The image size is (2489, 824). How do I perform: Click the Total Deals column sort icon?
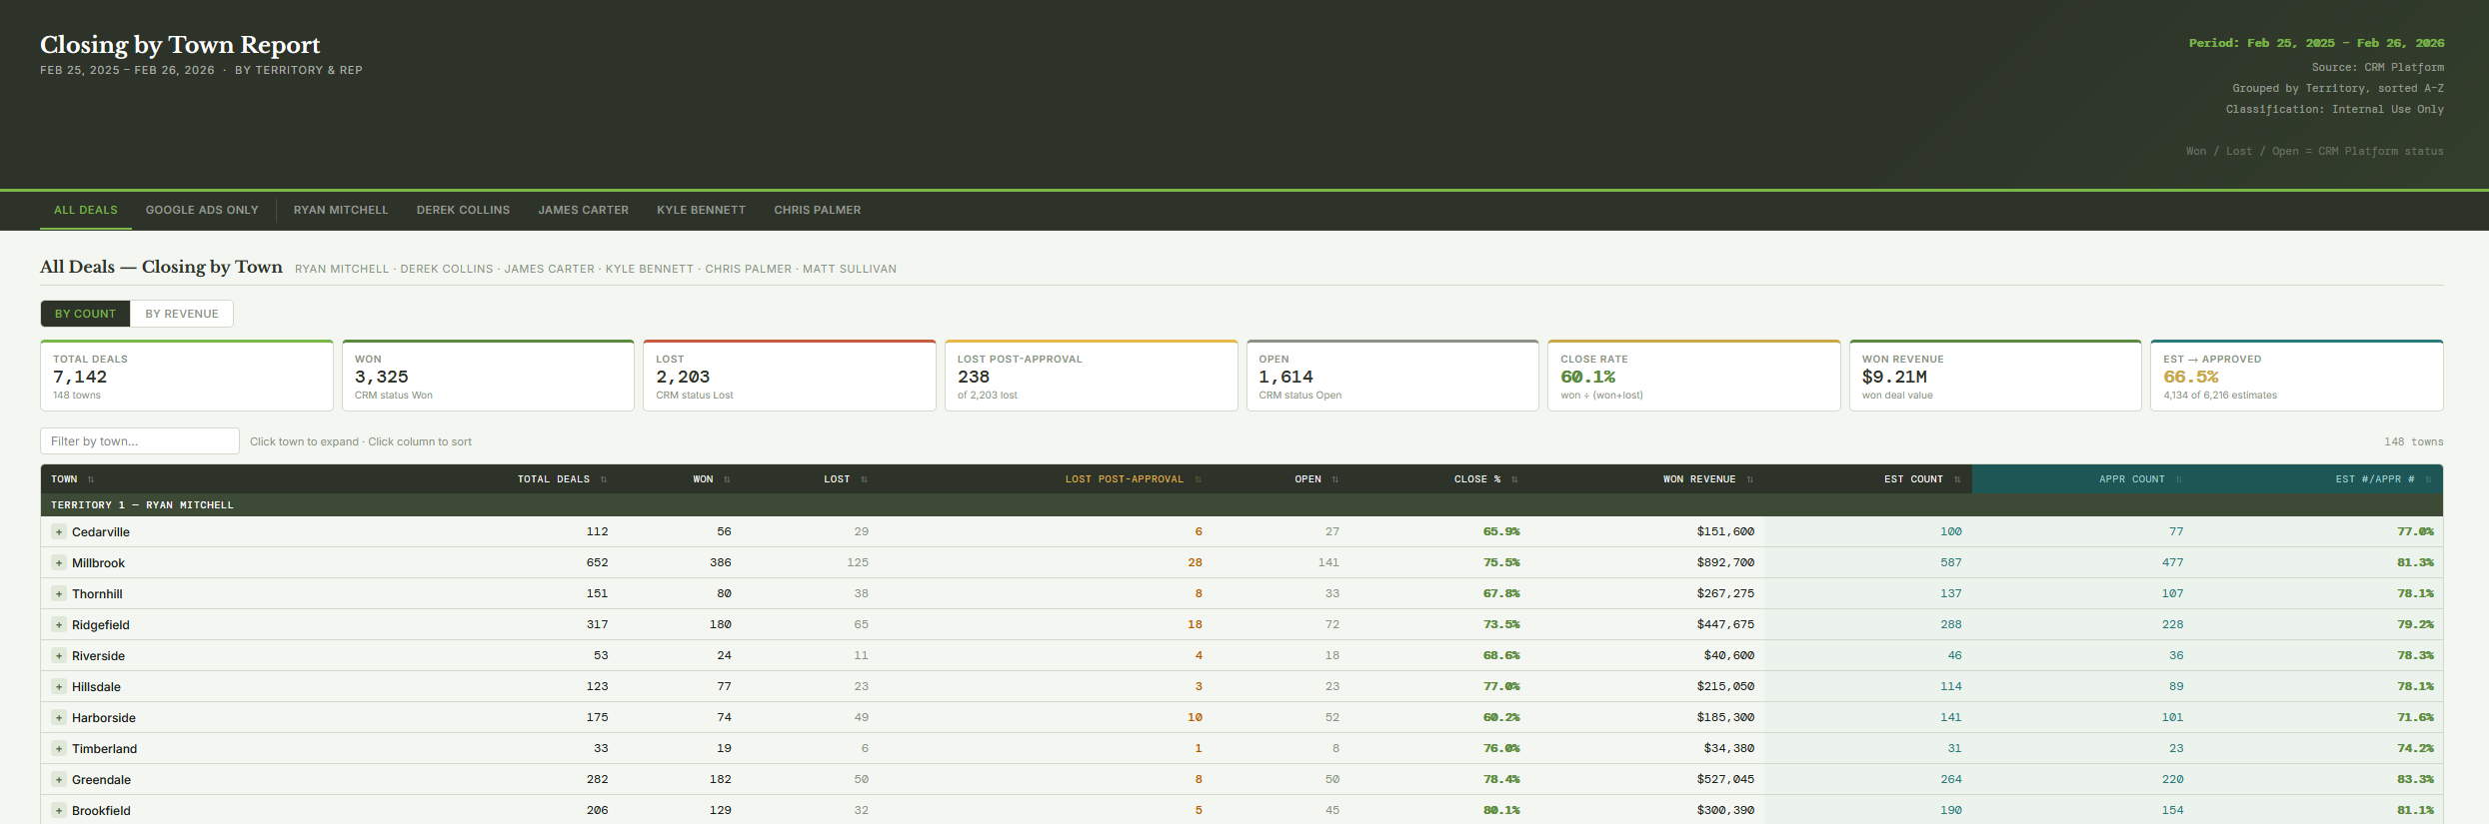[604, 479]
